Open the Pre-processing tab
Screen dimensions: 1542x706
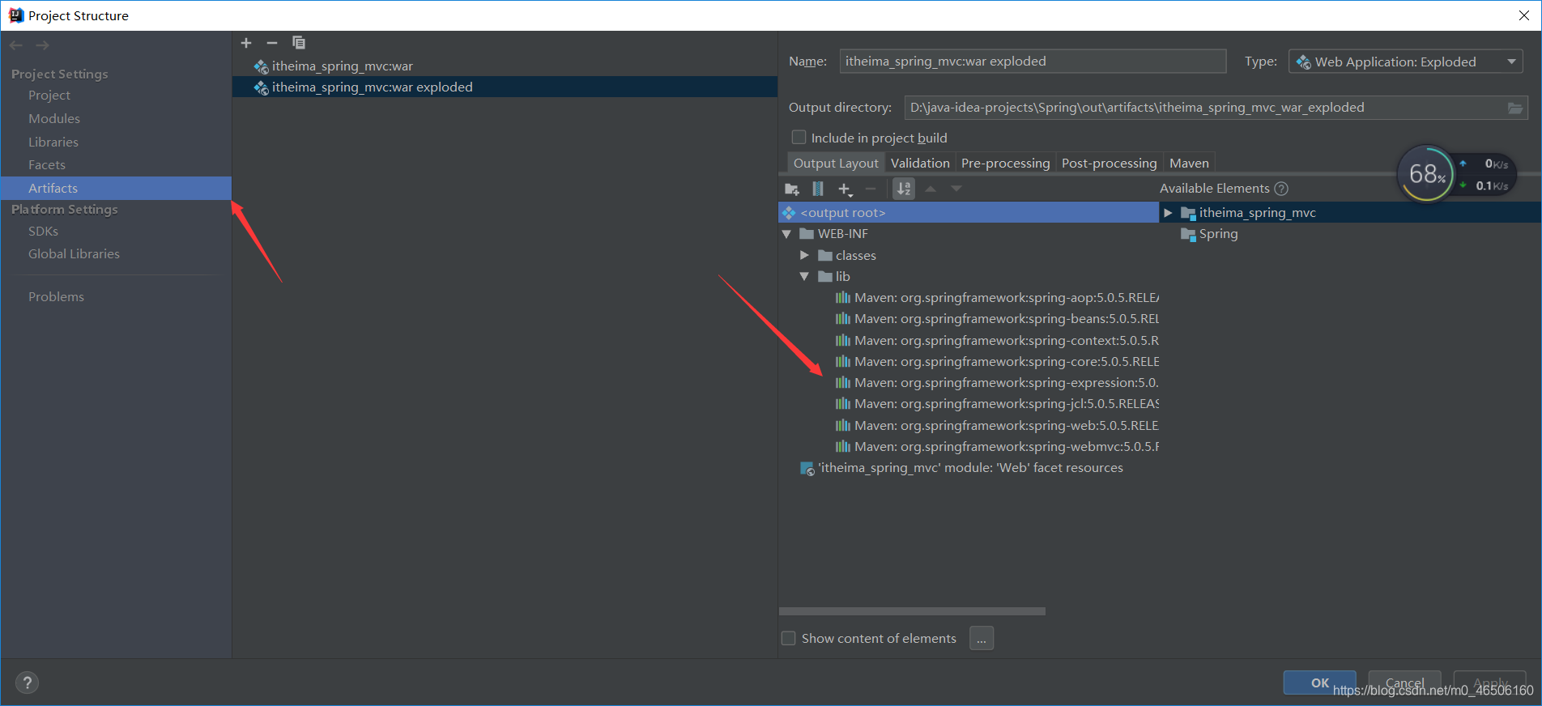click(x=1005, y=163)
